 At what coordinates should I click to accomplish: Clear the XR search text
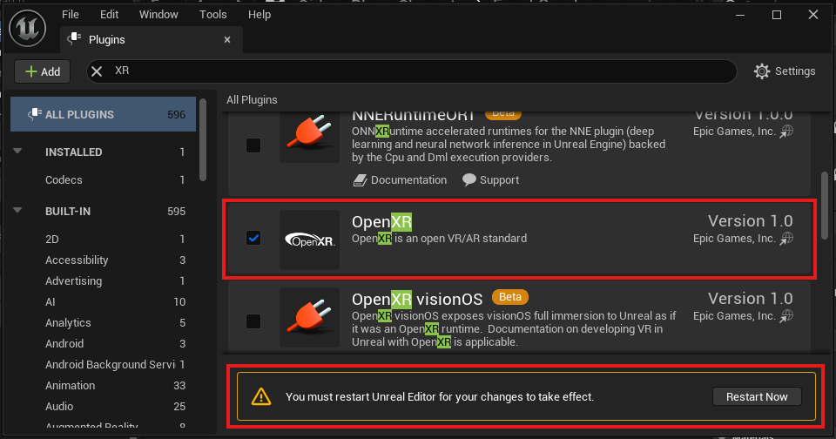pyautogui.click(x=97, y=71)
